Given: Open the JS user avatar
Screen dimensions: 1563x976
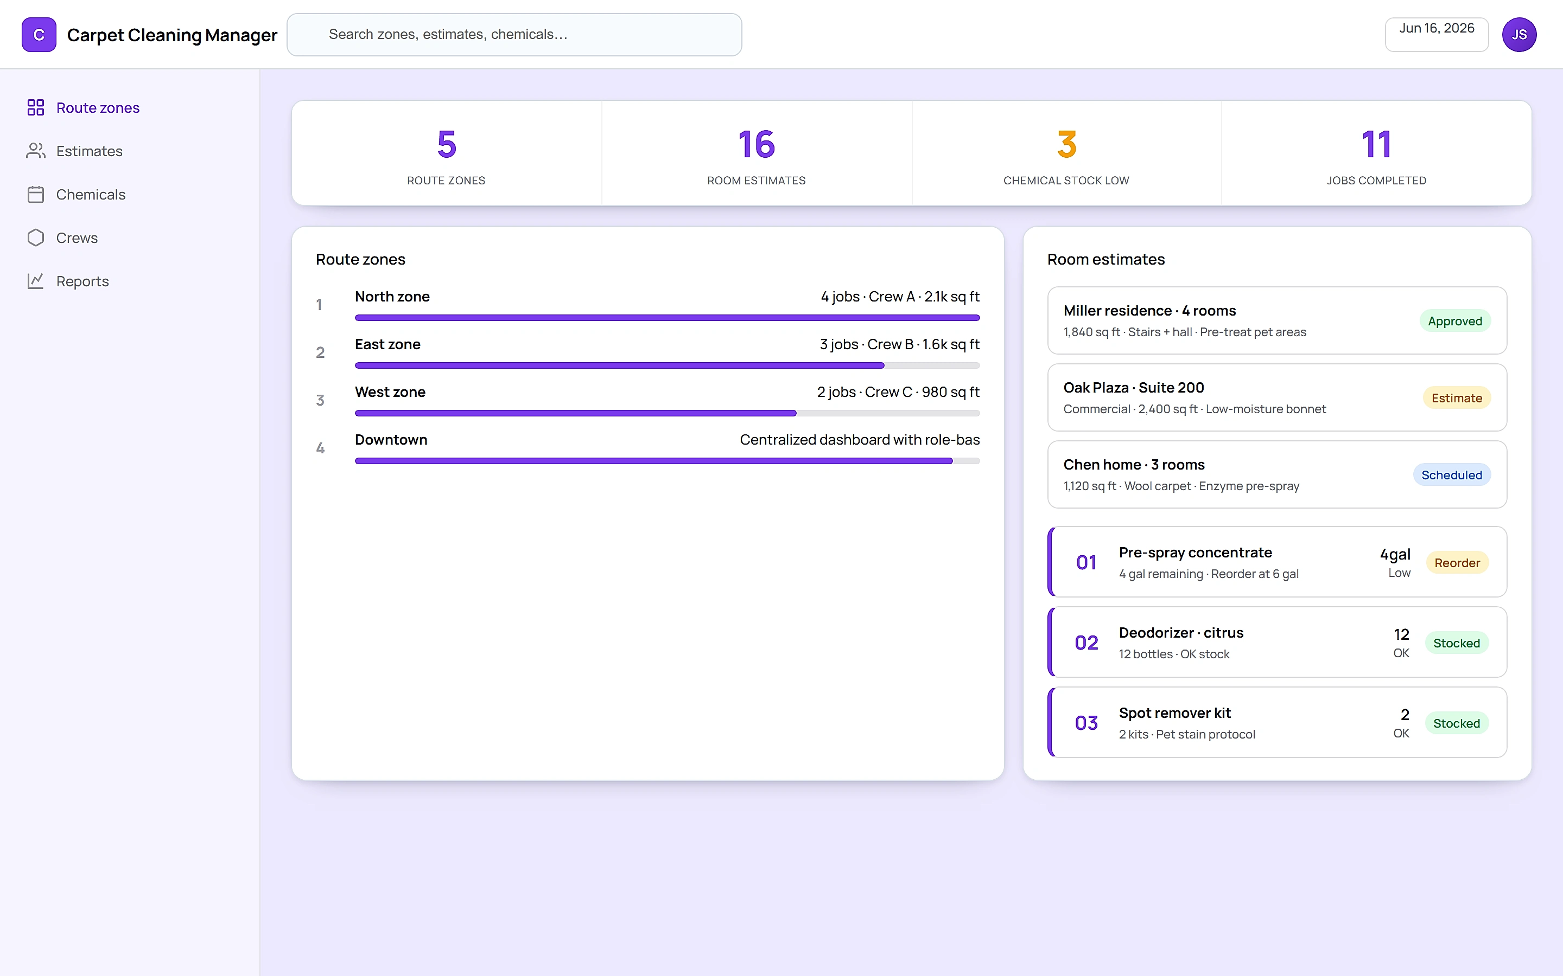Looking at the screenshot, I should pyautogui.click(x=1519, y=35).
